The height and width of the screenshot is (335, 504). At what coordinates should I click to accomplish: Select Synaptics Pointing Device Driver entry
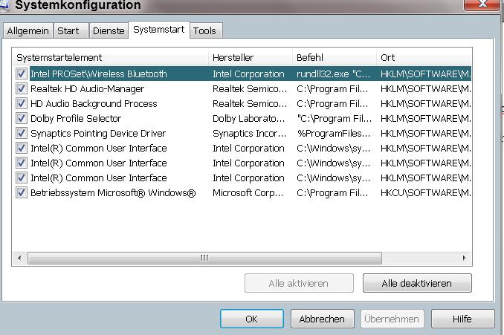pyautogui.click(x=242, y=133)
